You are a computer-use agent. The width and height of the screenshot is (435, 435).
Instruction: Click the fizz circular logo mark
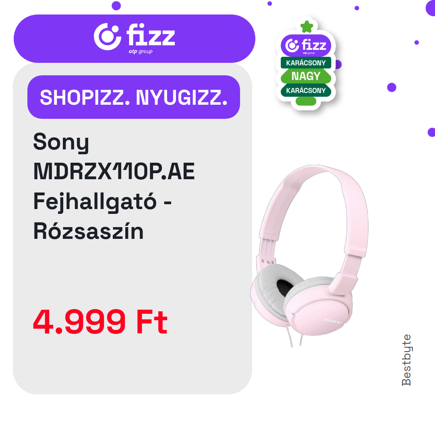108,37
